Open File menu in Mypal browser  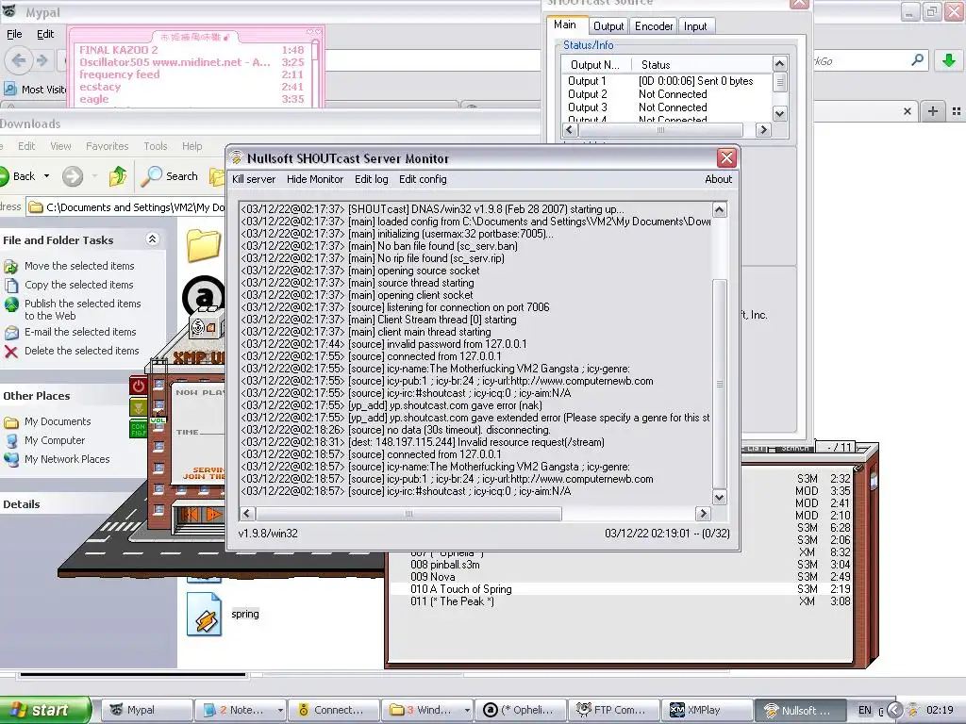pos(14,34)
